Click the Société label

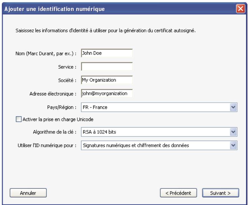(x=67, y=81)
